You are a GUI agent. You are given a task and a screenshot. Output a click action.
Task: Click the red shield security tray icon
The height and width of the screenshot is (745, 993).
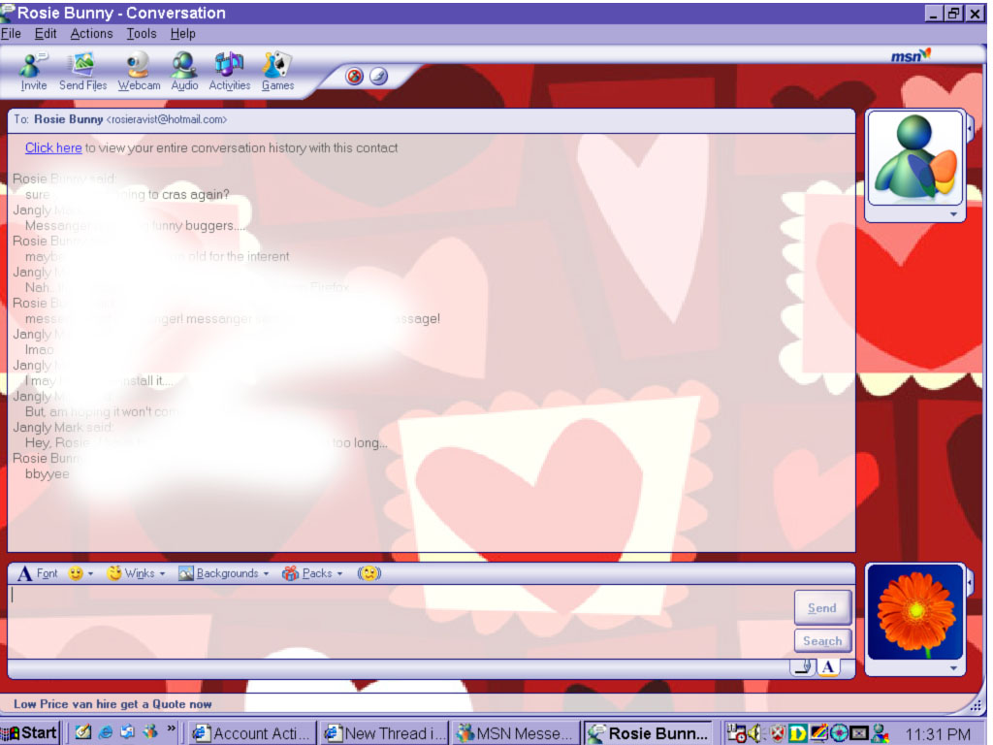[x=777, y=733]
